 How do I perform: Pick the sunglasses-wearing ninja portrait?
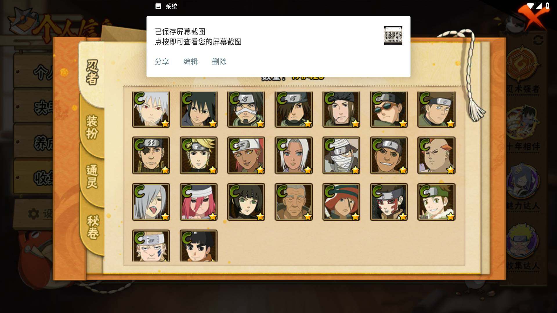pos(389,110)
